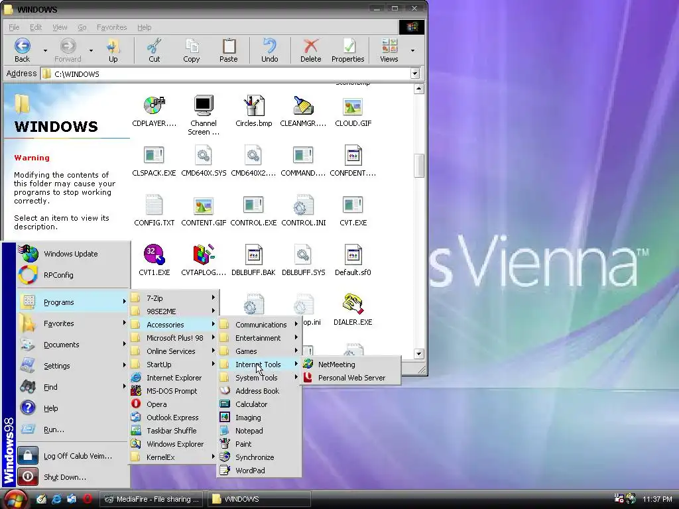Open MS-DOS Prompt from Programs

pos(174,391)
